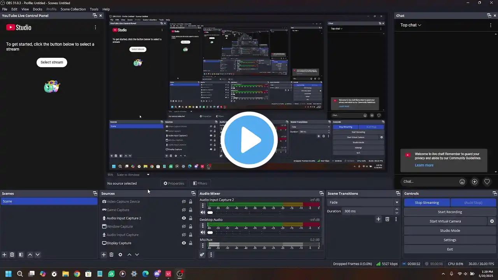Viewport: 498px width, 280px height.
Task: Toggle Studio Mode button
Action: pos(450,231)
